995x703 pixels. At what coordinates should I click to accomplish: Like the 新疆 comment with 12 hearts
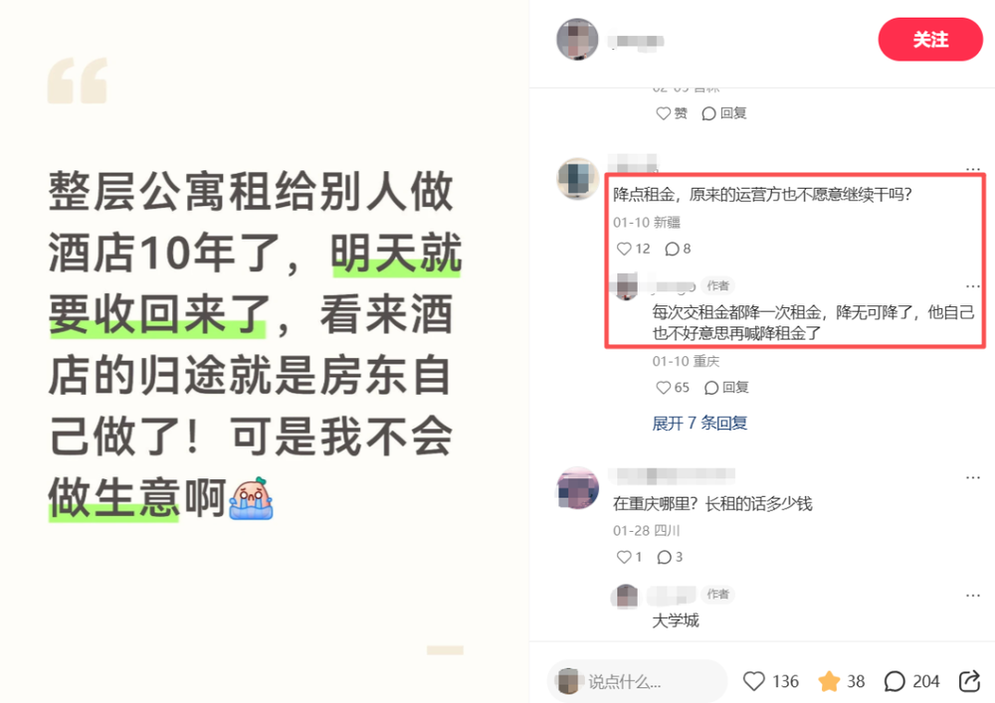[x=624, y=249]
